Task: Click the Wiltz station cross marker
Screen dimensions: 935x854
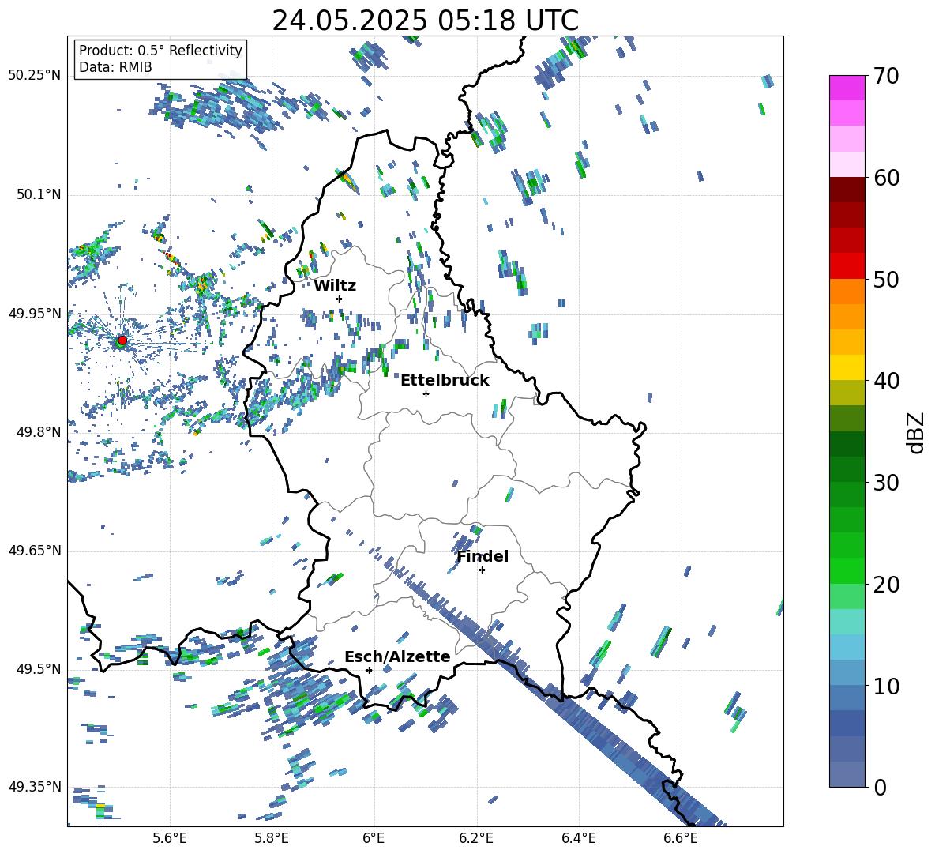Action: (x=340, y=299)
